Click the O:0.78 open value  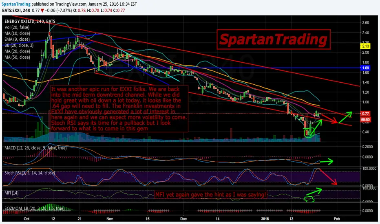point(80,11)
